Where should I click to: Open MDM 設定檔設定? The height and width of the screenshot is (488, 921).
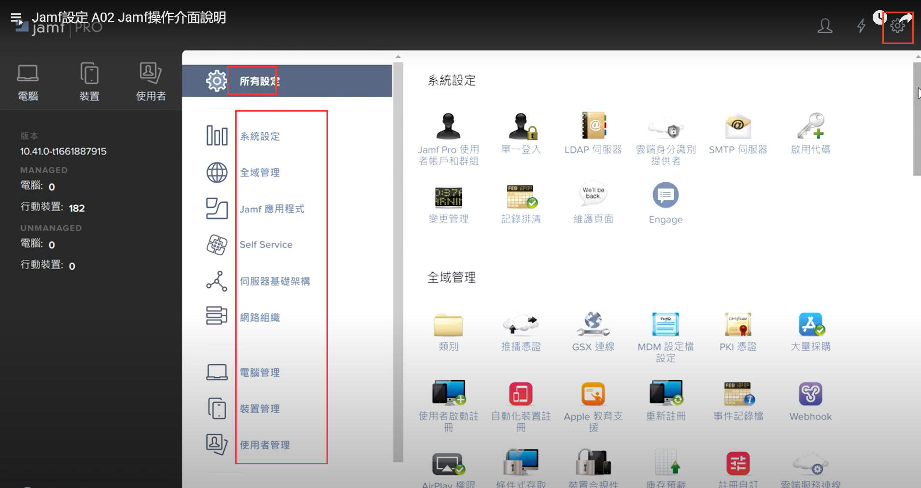(x=666, y=337)
